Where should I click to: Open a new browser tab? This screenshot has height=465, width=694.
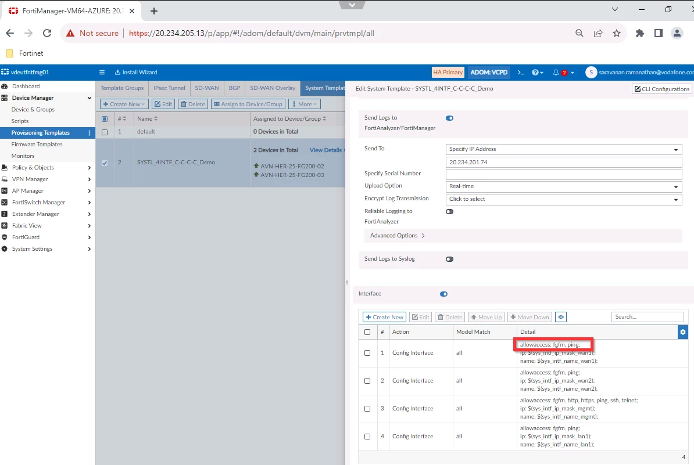[154, 11]
